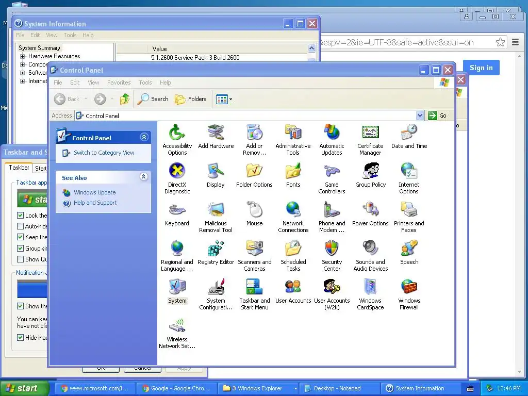The height and width of the screenshot is (396, 528).
Task: Open the Fonts icon
Action: point(293,175)
